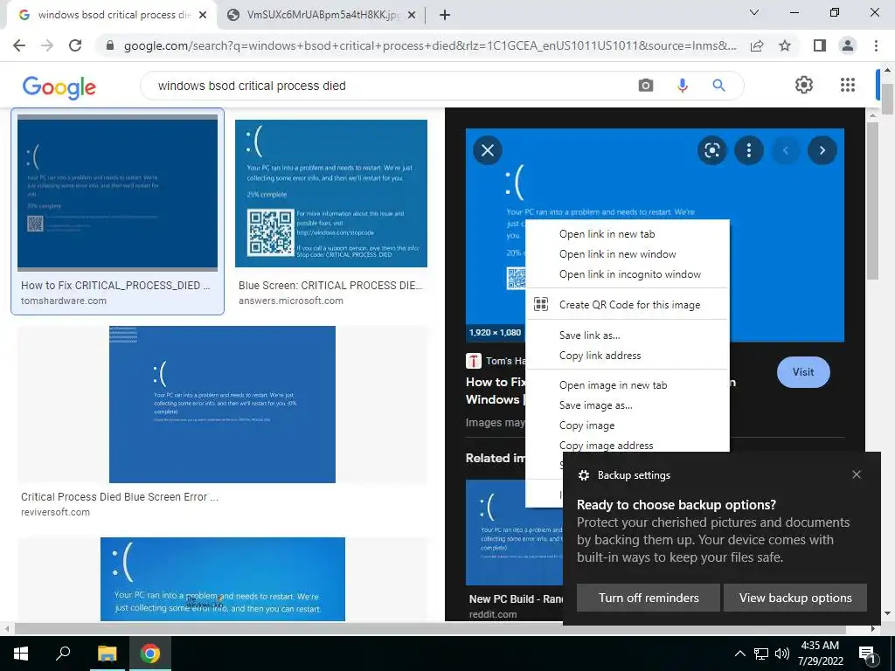Viewport: 895px width, 671px height.
Task: Expand the tab search chevron
Action: point(754,12)
